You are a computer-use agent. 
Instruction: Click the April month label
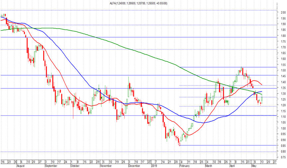pos(233,166)
